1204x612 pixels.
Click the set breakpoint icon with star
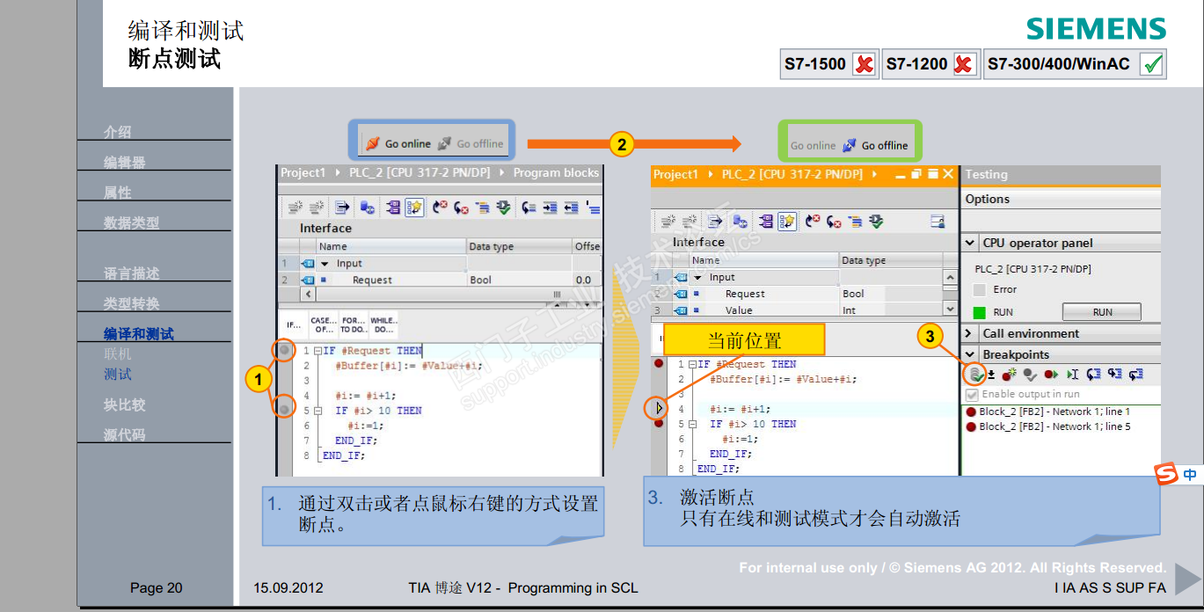click(1009, 375)
